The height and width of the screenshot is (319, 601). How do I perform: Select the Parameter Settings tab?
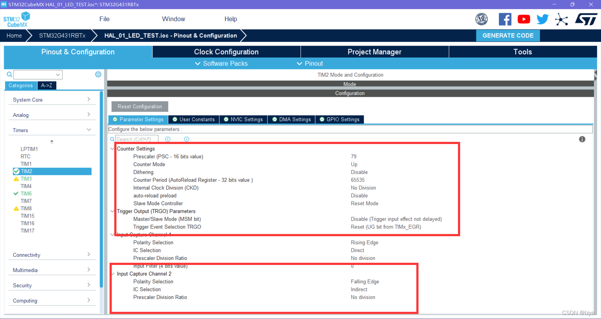pos(138,119)
